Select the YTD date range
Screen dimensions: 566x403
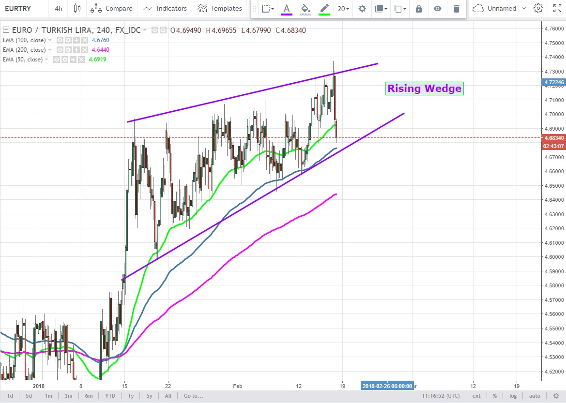tap(109, 396)
